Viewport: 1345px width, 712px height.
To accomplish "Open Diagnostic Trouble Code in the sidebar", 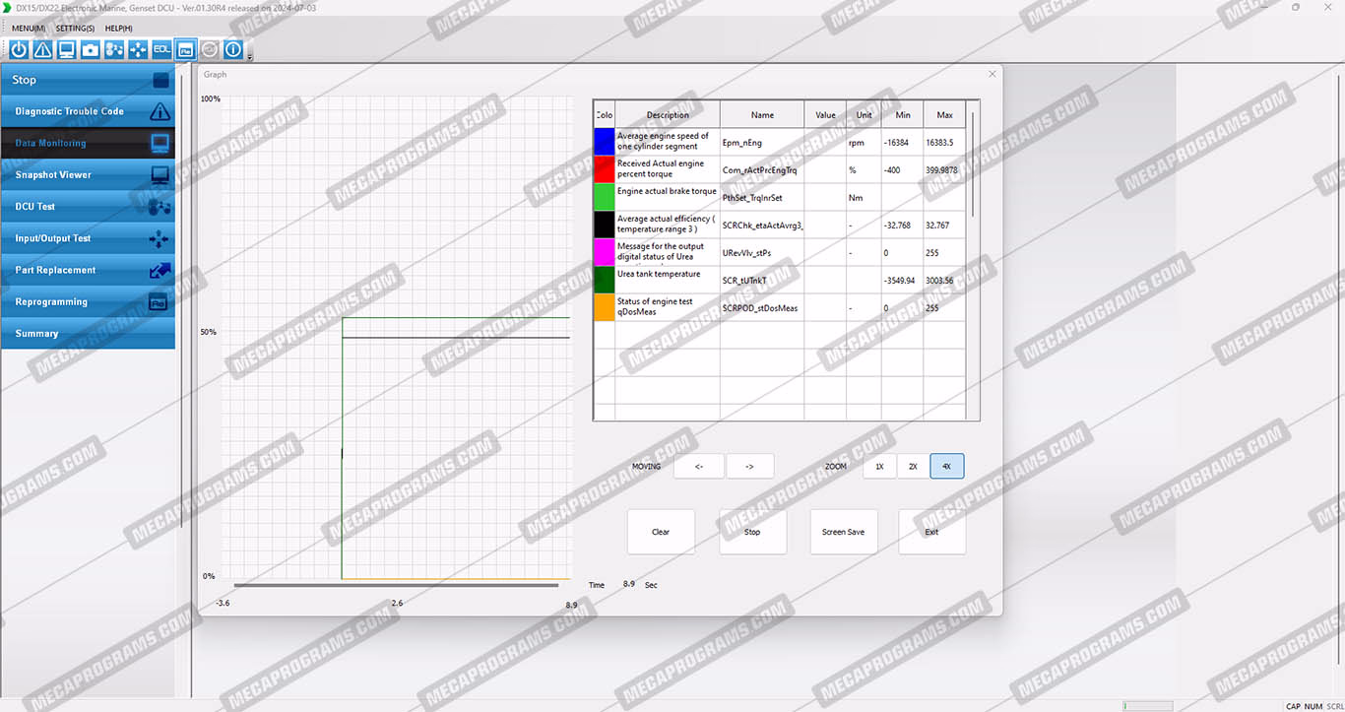I will [88, 111].
